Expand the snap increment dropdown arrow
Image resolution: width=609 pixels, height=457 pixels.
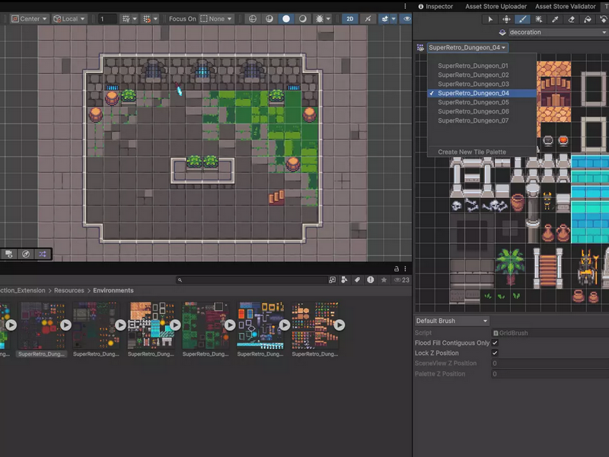pos(155,18)
